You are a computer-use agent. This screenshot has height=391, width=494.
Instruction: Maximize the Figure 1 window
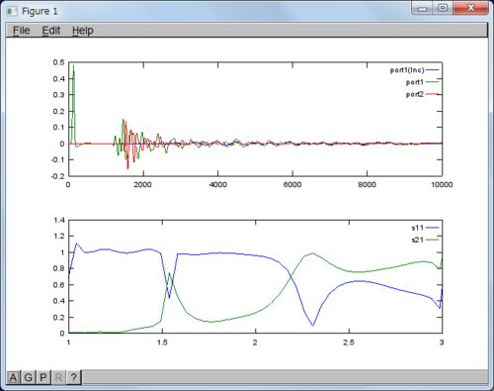pos(444,8)
